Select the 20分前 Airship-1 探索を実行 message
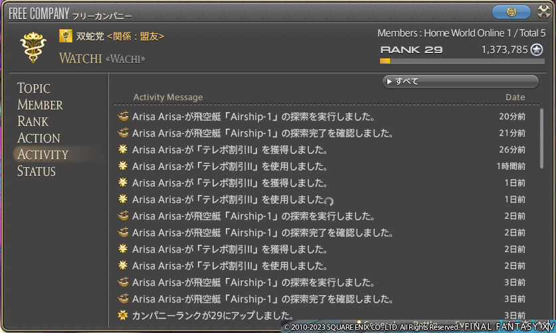This screenshot has width=556, height=333. 254,117
